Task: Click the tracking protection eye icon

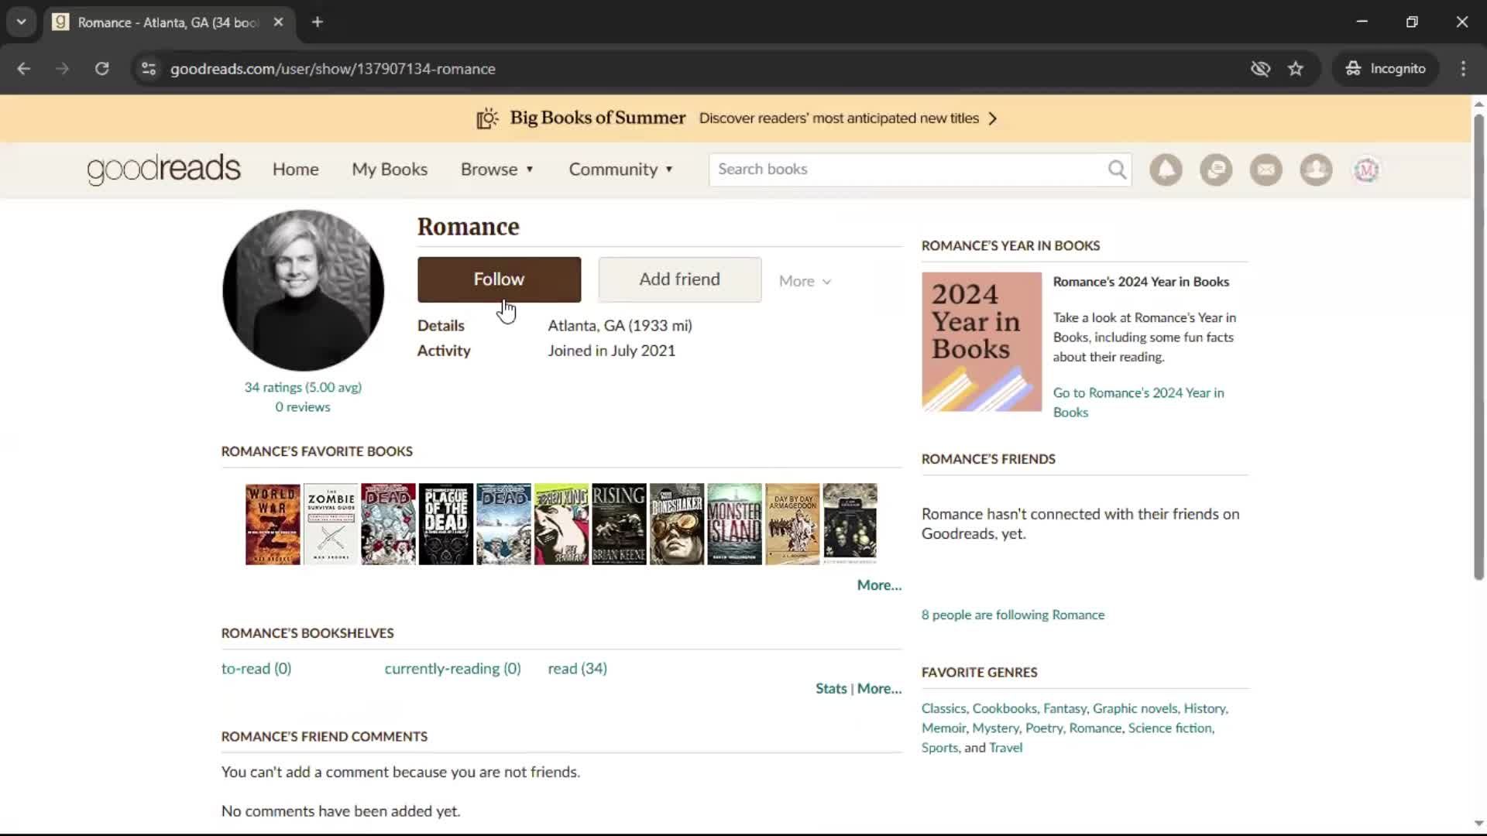Action: point(1260,69)
